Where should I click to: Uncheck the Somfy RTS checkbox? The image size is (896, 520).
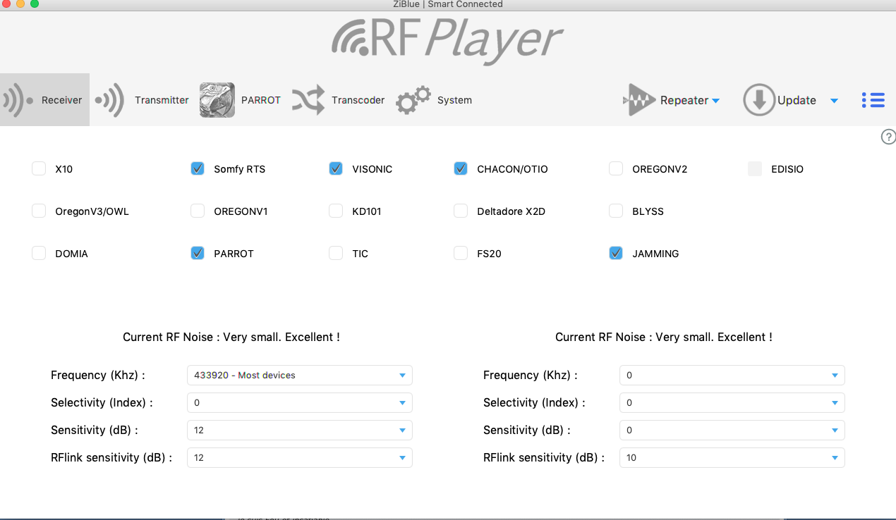(198, 168)
